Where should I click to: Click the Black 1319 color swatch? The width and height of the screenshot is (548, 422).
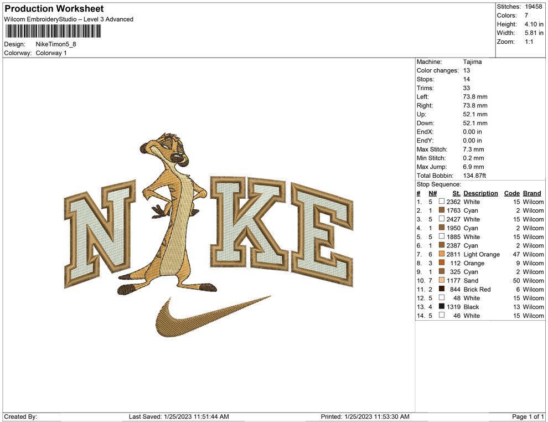(x=442, y=306)
